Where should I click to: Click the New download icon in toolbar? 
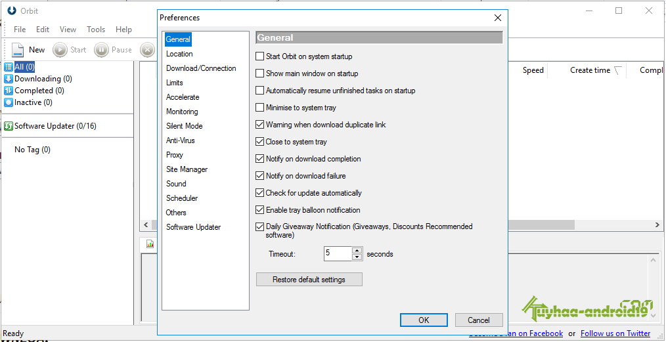click(x=18, y=50)
